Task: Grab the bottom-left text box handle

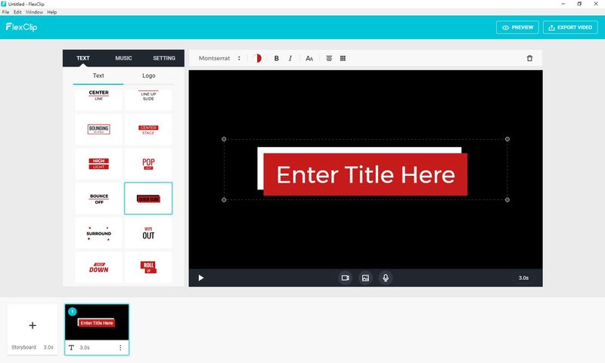Action: coord(224,200)
